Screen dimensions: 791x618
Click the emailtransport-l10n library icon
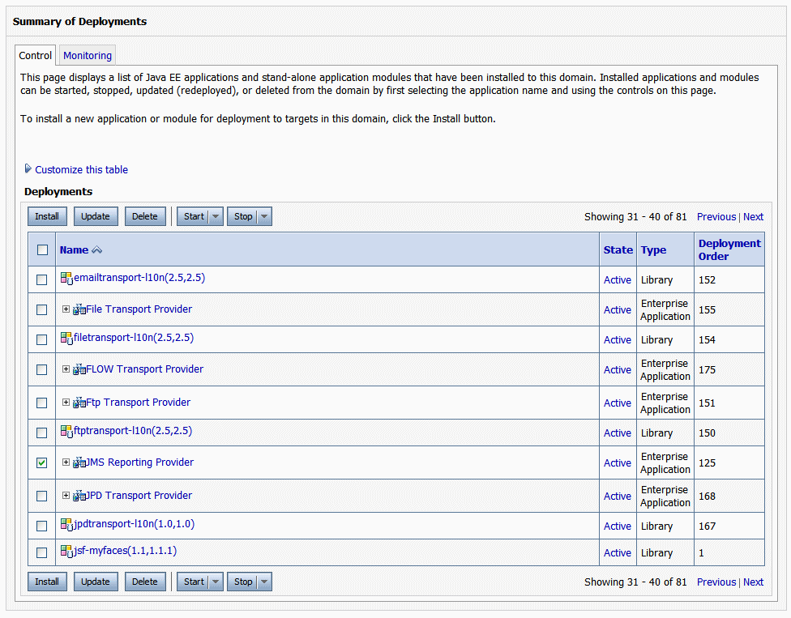[66, 279]
